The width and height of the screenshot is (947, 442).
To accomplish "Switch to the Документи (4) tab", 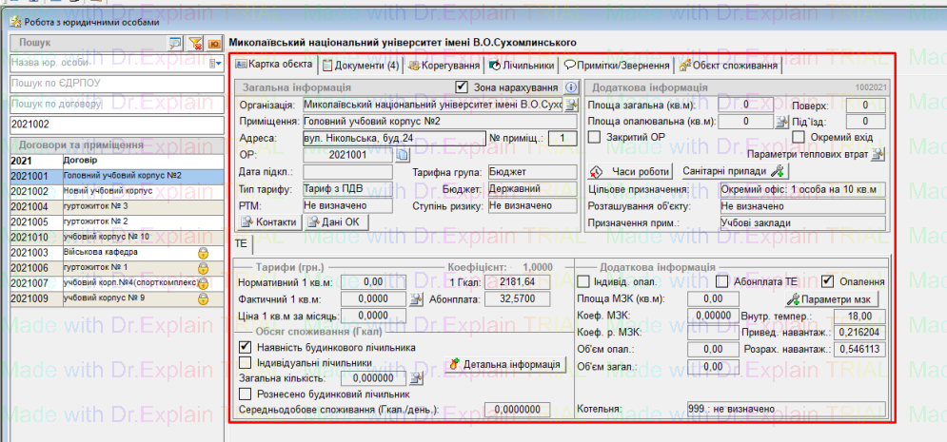I will 360,66.
